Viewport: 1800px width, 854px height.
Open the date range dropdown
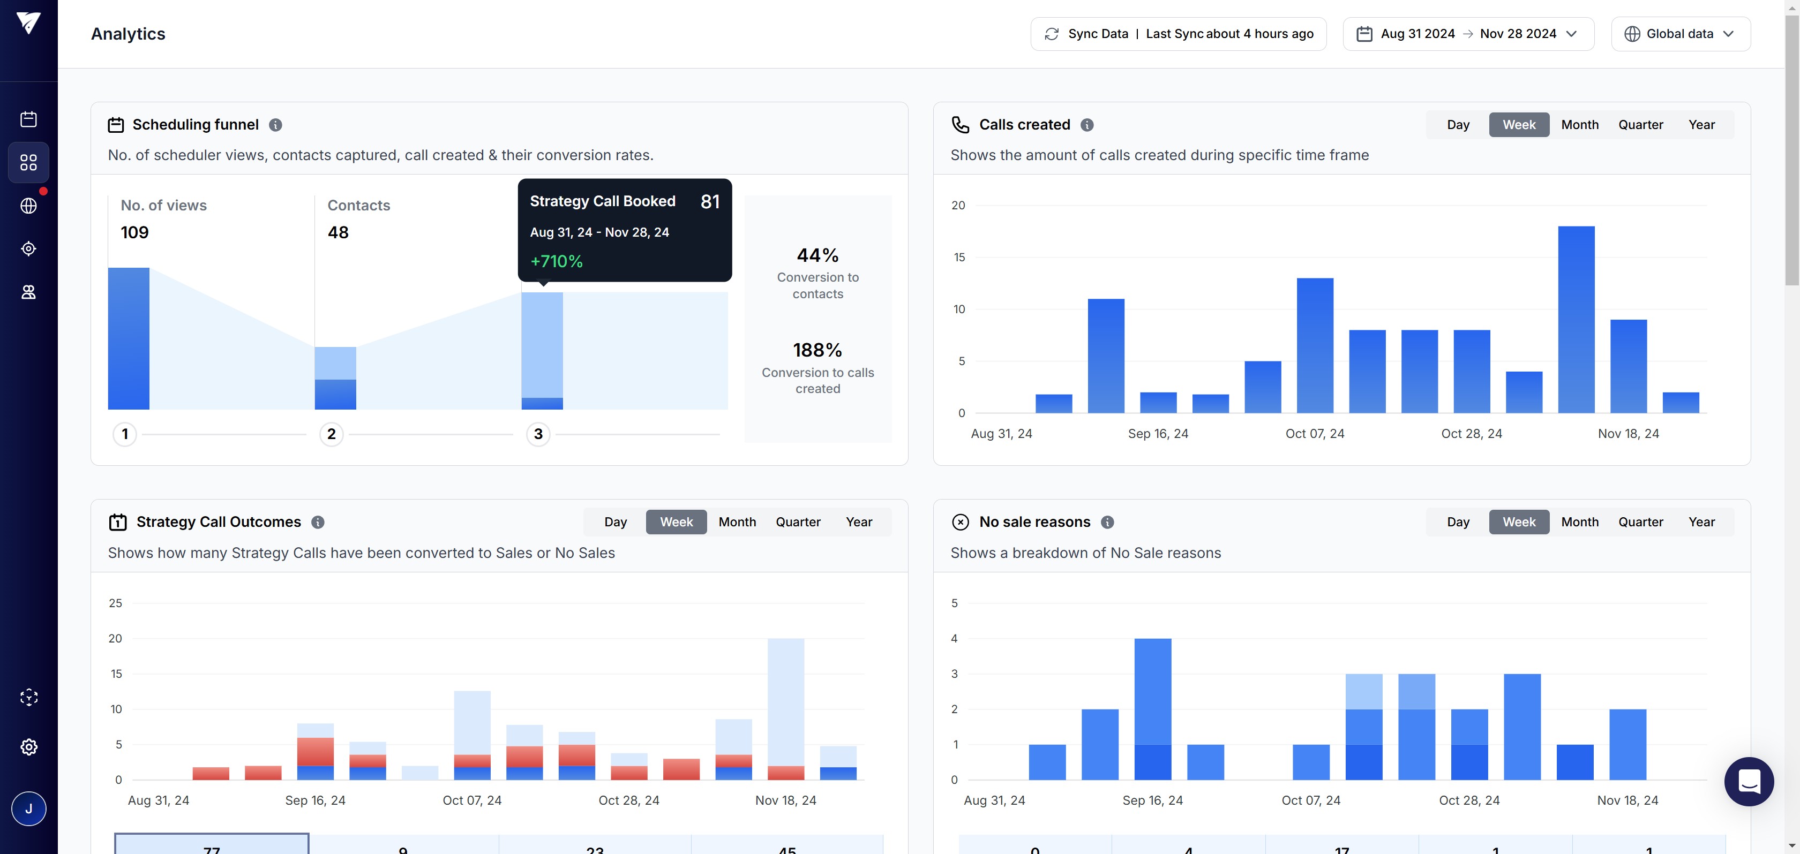[1468, 34]
